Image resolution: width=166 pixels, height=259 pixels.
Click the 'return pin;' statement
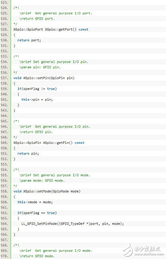[x=28, y=153]
